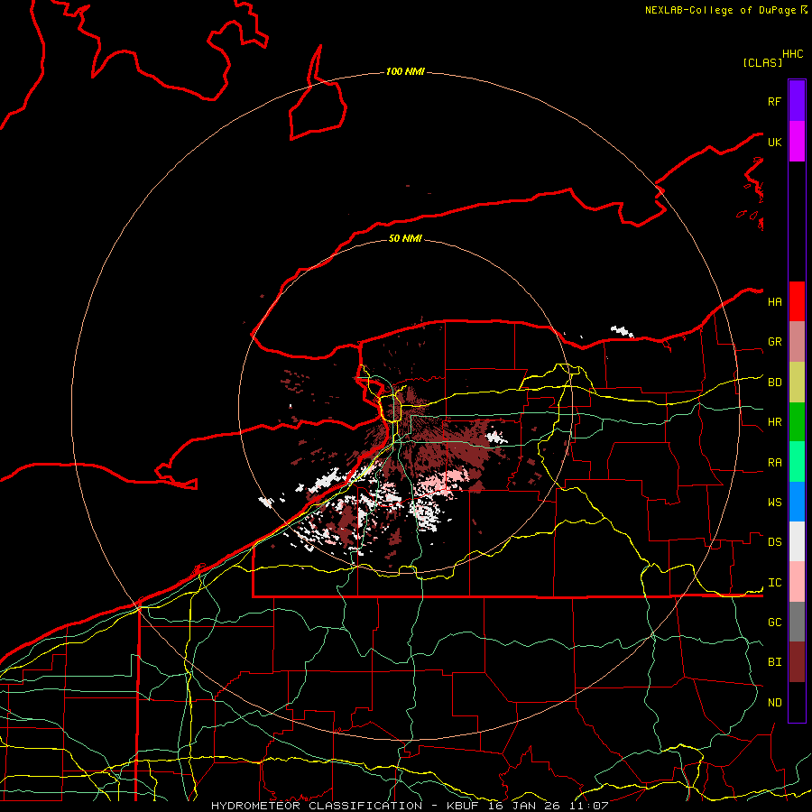The width and height of the screenshot is (812, 812).
Task: Pick the WS blue legend swatch
Action: [x=797, y=502]
